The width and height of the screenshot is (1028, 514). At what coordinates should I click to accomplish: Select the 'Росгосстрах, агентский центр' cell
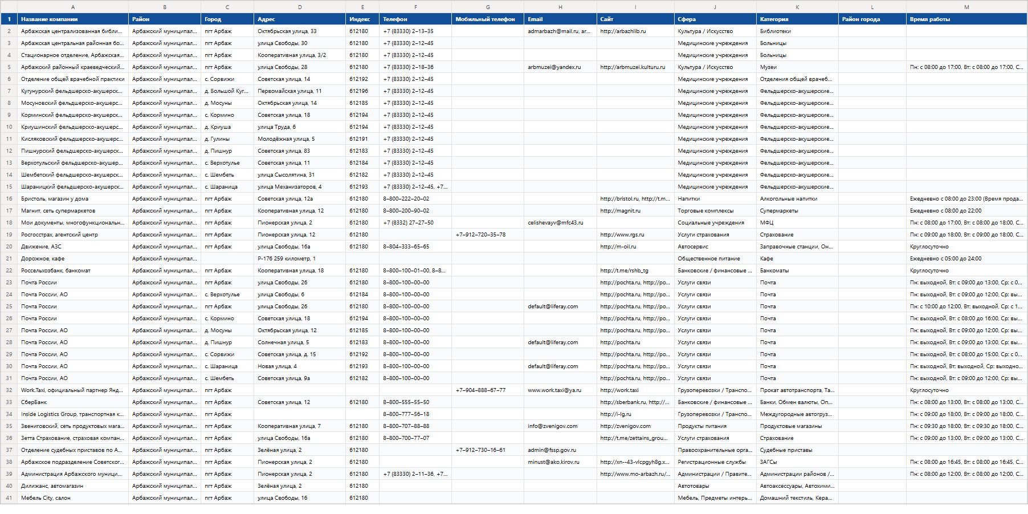(73, 235)
